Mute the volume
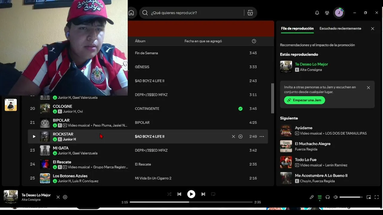 335,197
